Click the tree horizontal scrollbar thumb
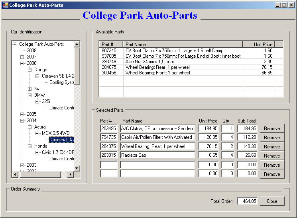Image resolution: width=297 pixels, height=218 pixels. pyautogui.click(x=40, y=174)
